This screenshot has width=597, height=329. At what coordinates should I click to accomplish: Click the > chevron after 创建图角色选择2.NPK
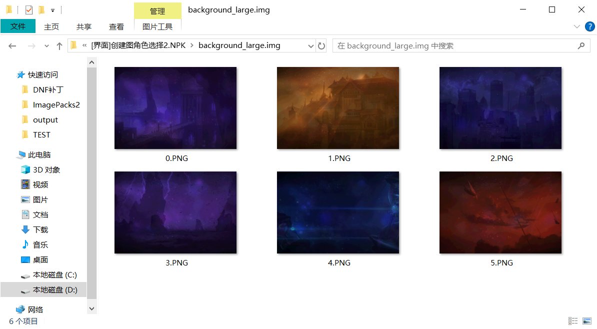point(192,45)
